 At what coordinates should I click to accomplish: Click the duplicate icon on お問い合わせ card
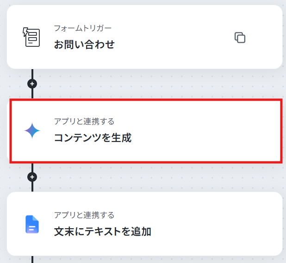[x=240, y=38]
